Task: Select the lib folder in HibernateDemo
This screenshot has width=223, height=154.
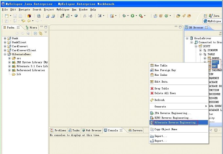Action: [x=19, y=74]
